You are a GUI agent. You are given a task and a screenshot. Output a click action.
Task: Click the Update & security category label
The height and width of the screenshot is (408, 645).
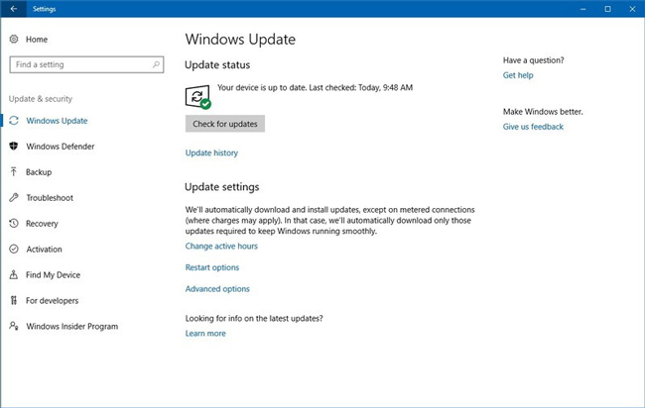coord(41,99)
